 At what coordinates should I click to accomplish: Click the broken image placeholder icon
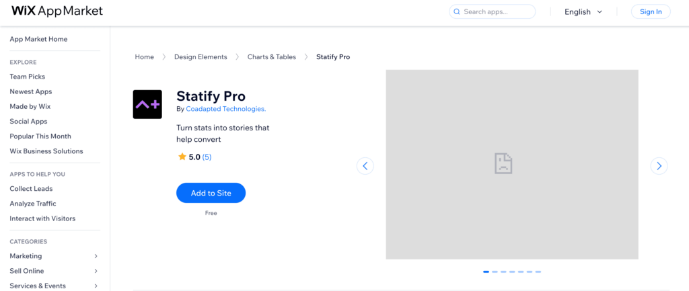point(503,164)
